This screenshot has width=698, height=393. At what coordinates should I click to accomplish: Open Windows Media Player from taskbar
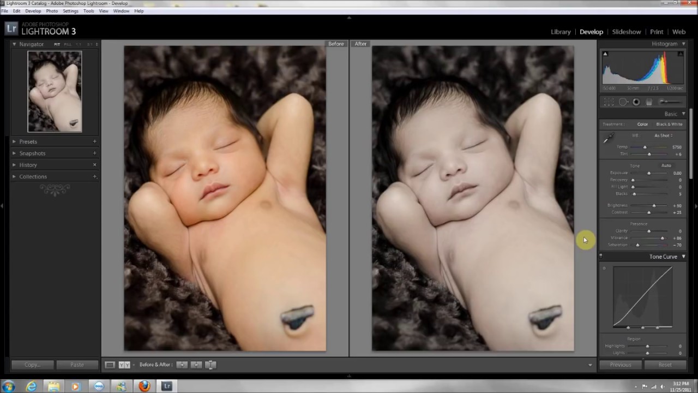click(76, 386)
